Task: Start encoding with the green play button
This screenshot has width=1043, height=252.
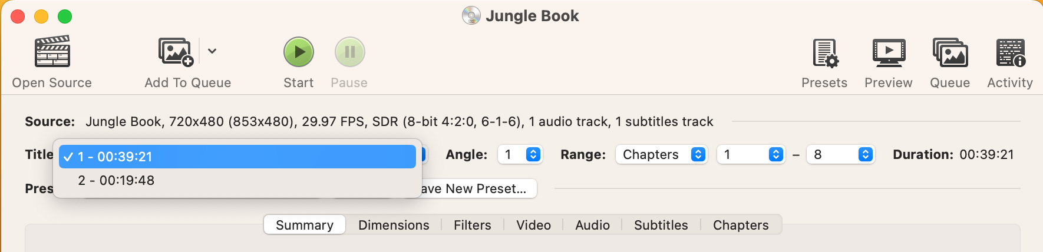Action: [299, 52]
